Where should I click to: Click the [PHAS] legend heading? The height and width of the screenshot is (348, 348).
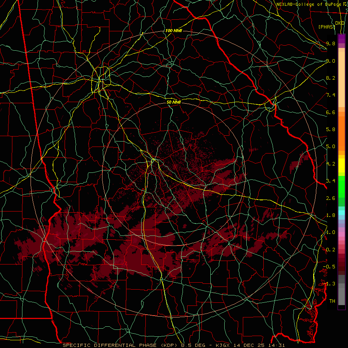coord(327,27)
